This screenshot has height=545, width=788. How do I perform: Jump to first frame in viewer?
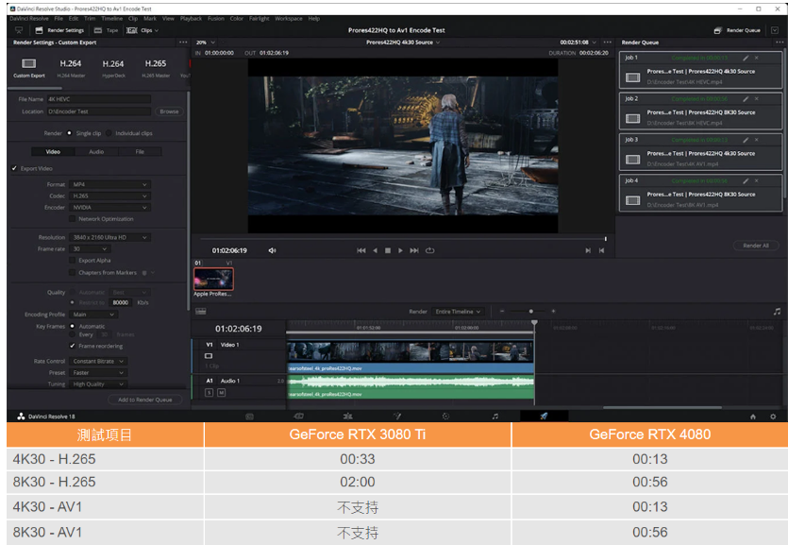click(x=360, y=250)
